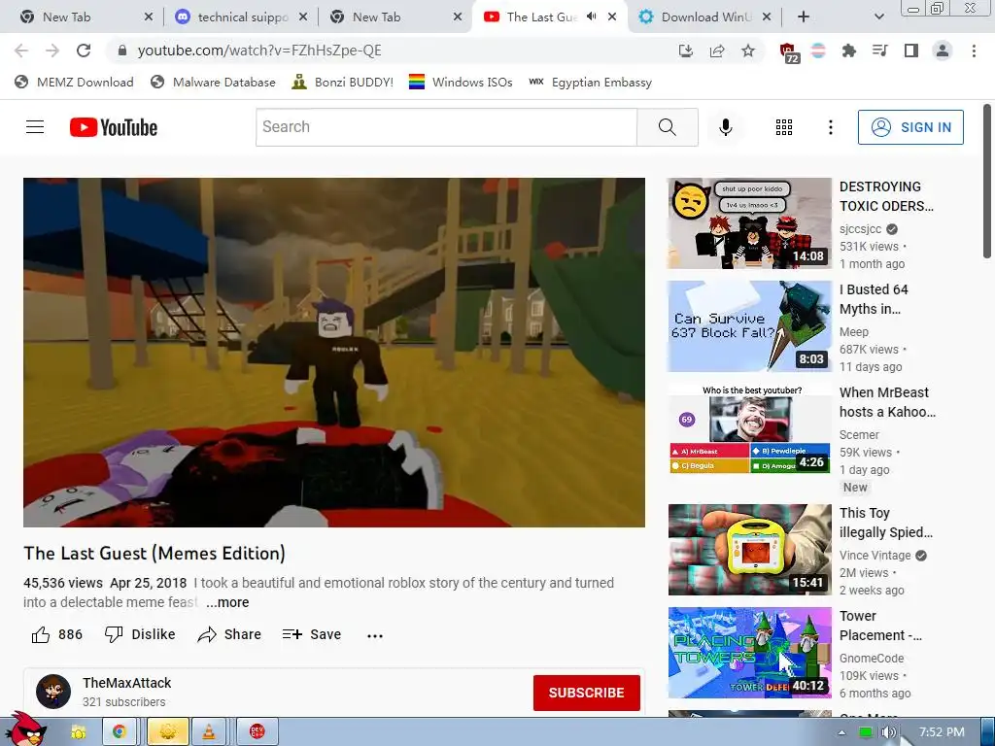Save the video to a playlist

312,634
